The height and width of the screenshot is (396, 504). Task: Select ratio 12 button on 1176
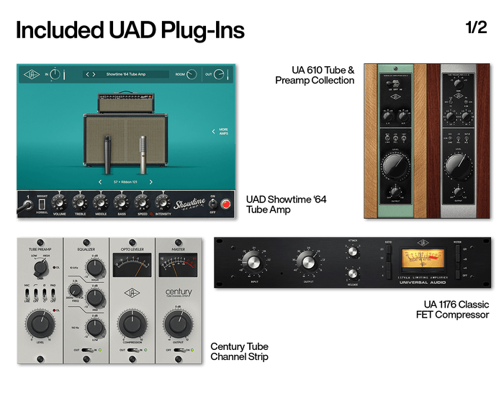pos(390,258)
